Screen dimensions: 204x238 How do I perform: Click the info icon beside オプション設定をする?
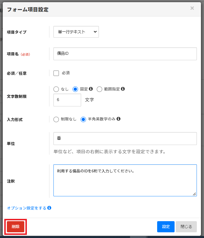[x=49, y=208]
